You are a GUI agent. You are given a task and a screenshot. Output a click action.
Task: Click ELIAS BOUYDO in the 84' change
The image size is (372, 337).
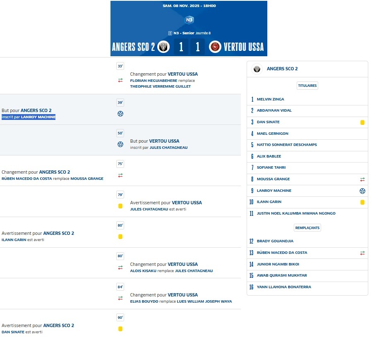[x=144, y=301]
